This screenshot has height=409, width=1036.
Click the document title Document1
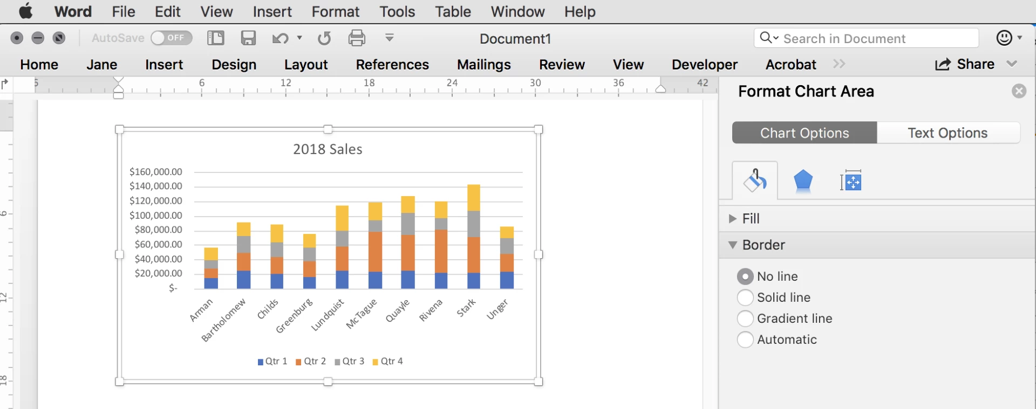coord(515,39)
